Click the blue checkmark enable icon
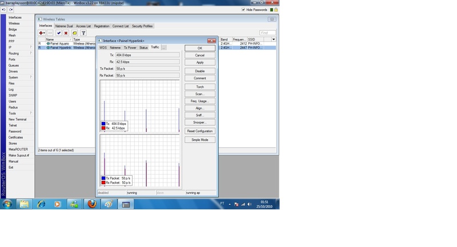The height and width of the screenshot is (247, 457). coord(58,33)
